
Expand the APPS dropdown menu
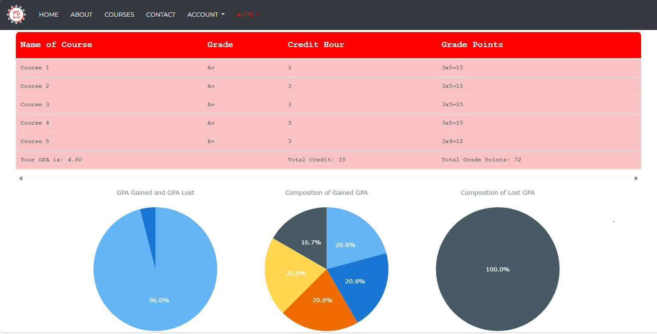pos(248,15)
